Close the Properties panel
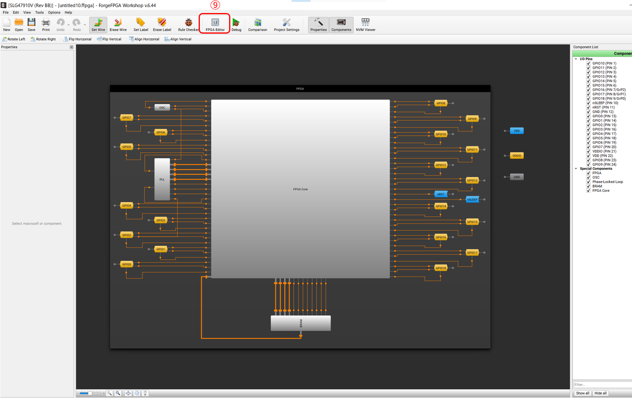This screenshot has height=398, width=632. [x=72, y=47]
